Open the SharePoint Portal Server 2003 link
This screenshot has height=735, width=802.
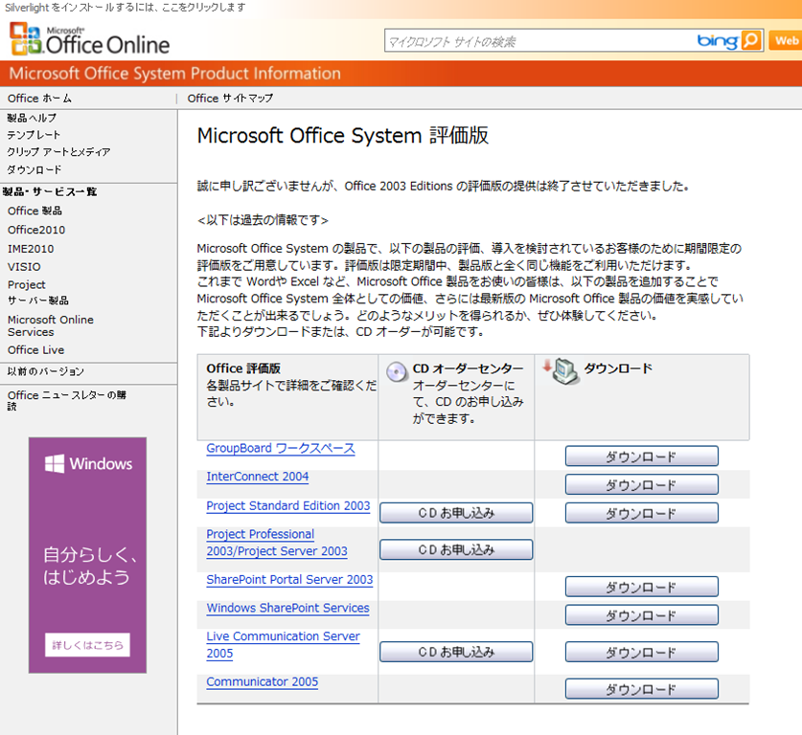pos(289,580)
